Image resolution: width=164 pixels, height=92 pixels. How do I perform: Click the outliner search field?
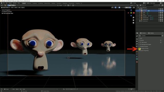(149, 5)
